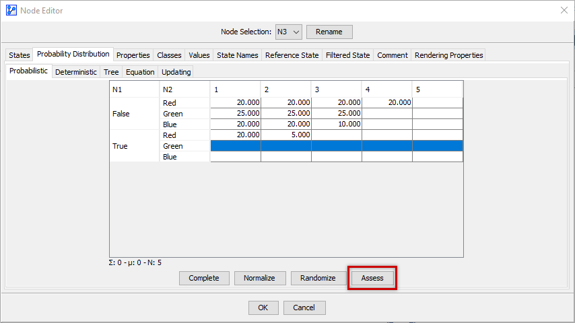The width and height of the screenshot is (575, 323).
Task: Switch to the States tab
Action: 19,55
